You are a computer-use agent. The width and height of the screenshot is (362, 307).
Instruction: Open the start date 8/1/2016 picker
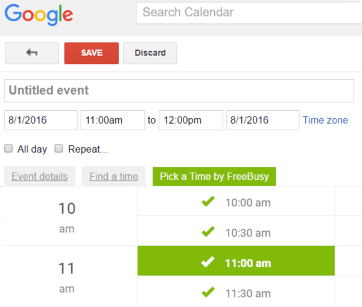tap(40, 120)
